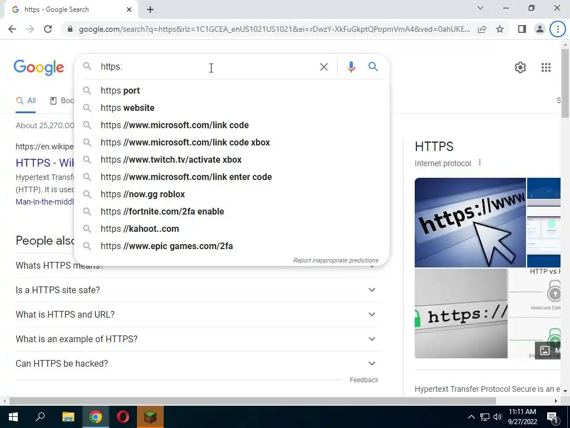Choose suggestion kahoot..com
Screen dimensions: 570x428
click(232, 229)
